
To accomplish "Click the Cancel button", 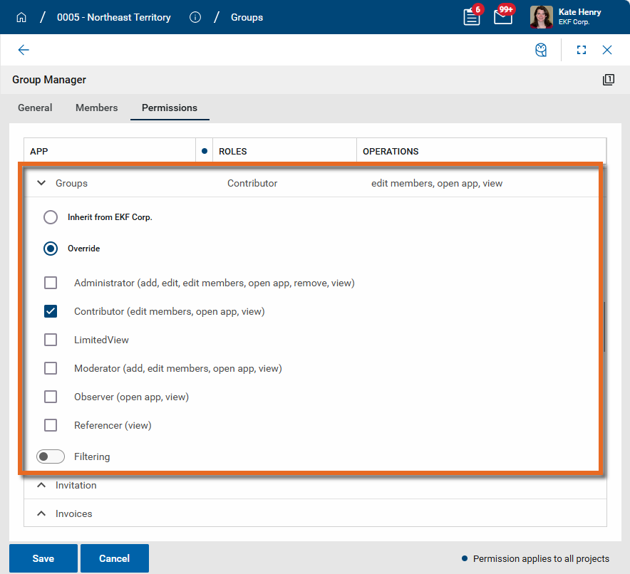I will 114,558.
